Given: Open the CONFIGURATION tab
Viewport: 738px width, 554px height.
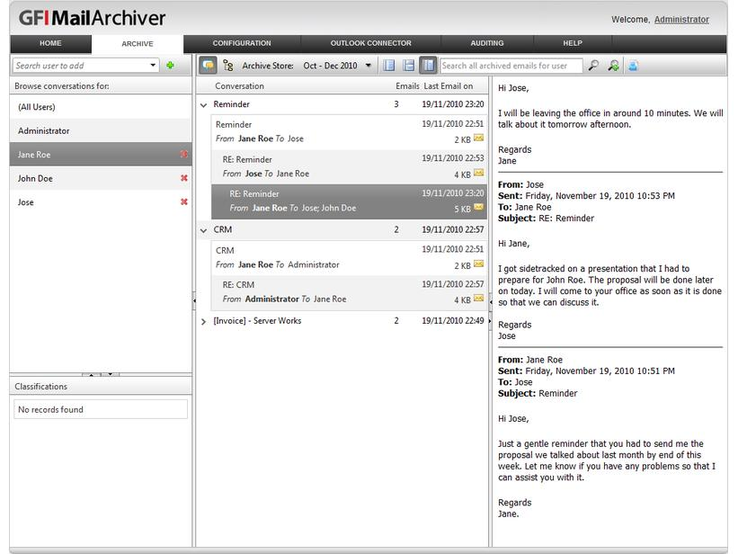Looking at the screenshot, I should point(242,43).
